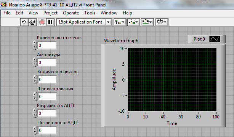Open the Project menu
The width and height of the screenshot is (234, 137).
tap(50, 13)
